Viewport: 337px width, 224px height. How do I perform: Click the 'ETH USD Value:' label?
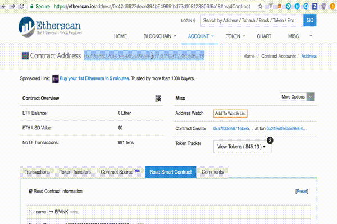pos(37,128)
